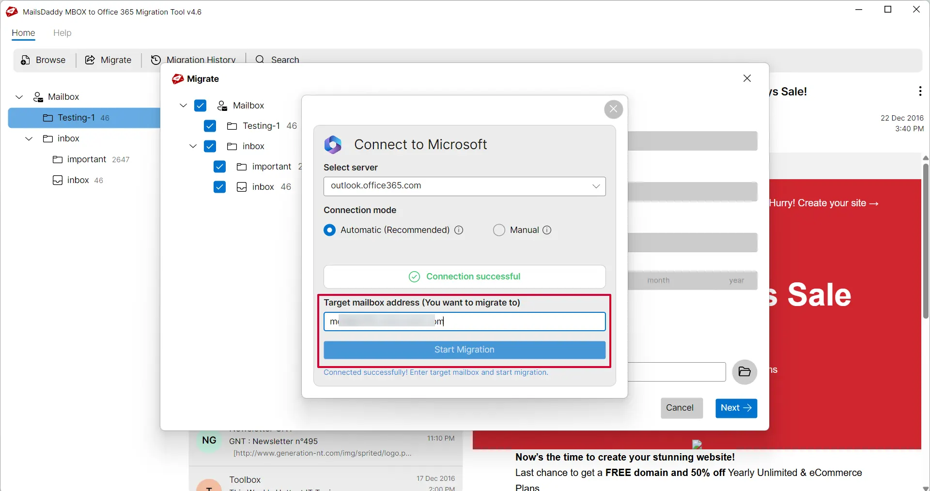
Task: Uncheck the important folder checkbox
Action: (219, 167)
